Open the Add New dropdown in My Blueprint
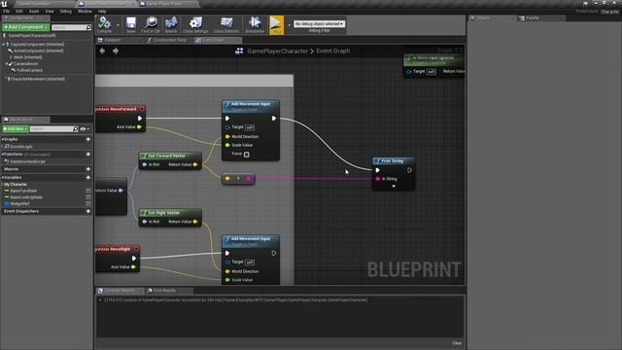Viewport: 622px width, 350px height. [16, 129]
